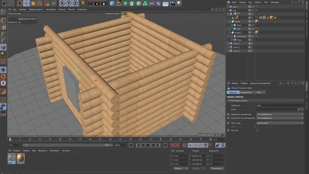This screenshot has width=309, height=174.
Task: Toggle visibility dots of Ноль object
Action: [252, 40]
